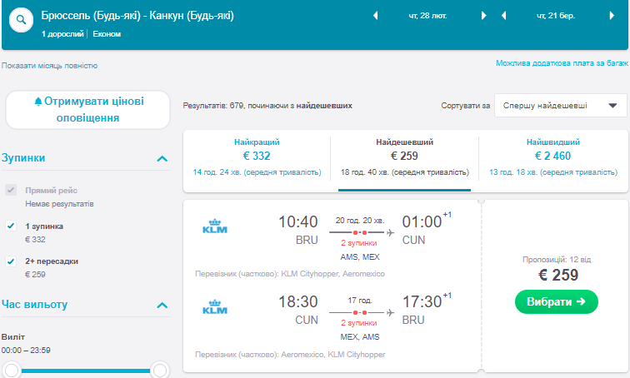Toggle the '1 зупинка' checkbox
Viewport: 630px width, 378px height.
coord(11,226)
